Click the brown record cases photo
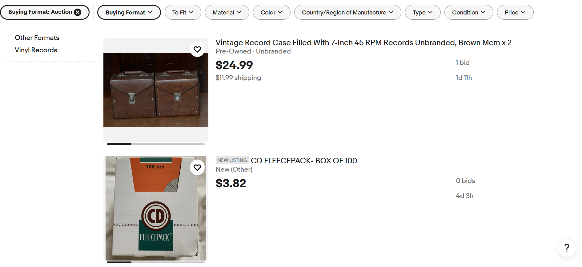 [156, 90]
